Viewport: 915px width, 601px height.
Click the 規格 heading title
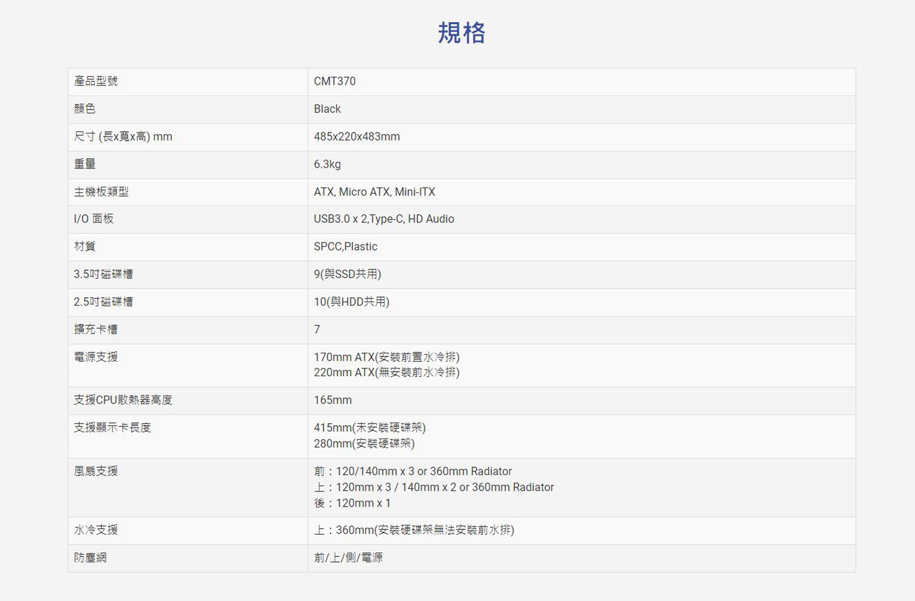point(461,33)
